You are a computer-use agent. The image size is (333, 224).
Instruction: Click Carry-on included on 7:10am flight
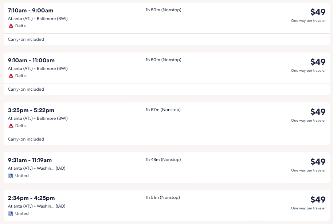click(x=26, y=39)
